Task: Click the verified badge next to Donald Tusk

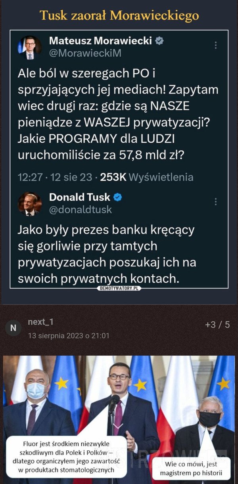Action: pos(118,197)
